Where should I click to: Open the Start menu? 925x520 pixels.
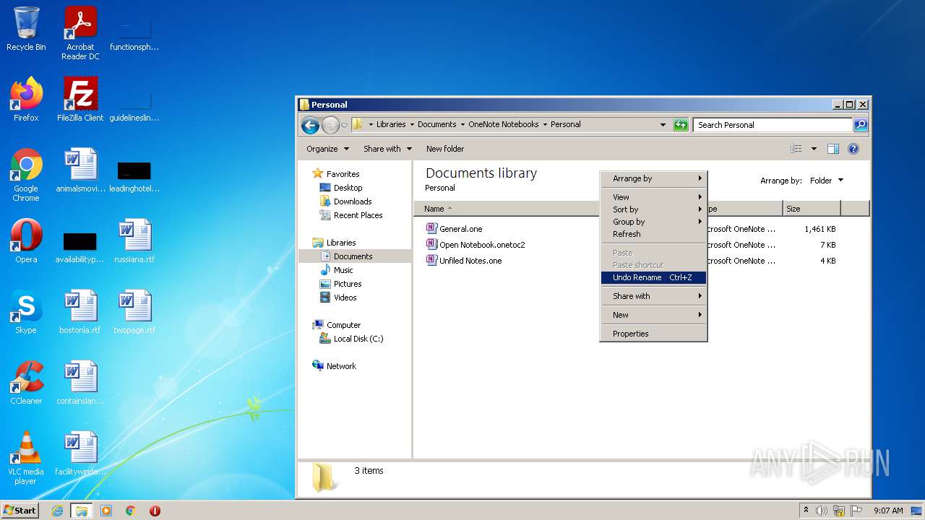(x=20, y=511)
